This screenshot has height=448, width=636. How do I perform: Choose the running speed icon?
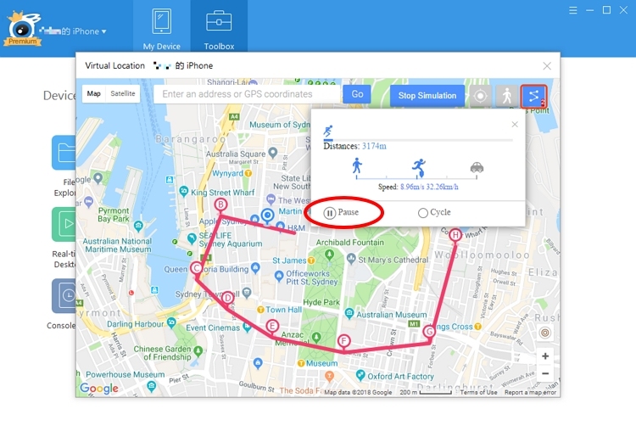click(418, 167)
